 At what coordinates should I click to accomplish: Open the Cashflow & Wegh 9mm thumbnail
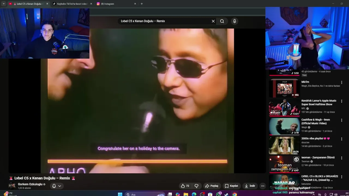(284, 126)
